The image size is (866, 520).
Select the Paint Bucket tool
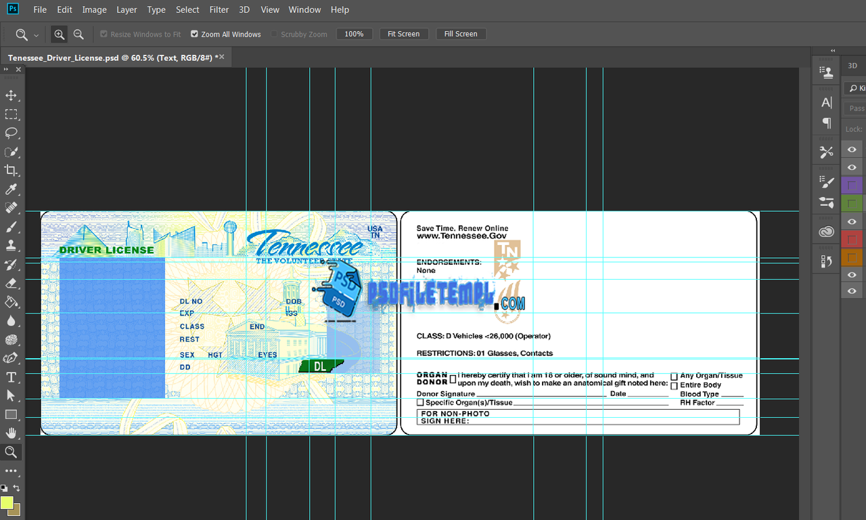coord(11,302)
